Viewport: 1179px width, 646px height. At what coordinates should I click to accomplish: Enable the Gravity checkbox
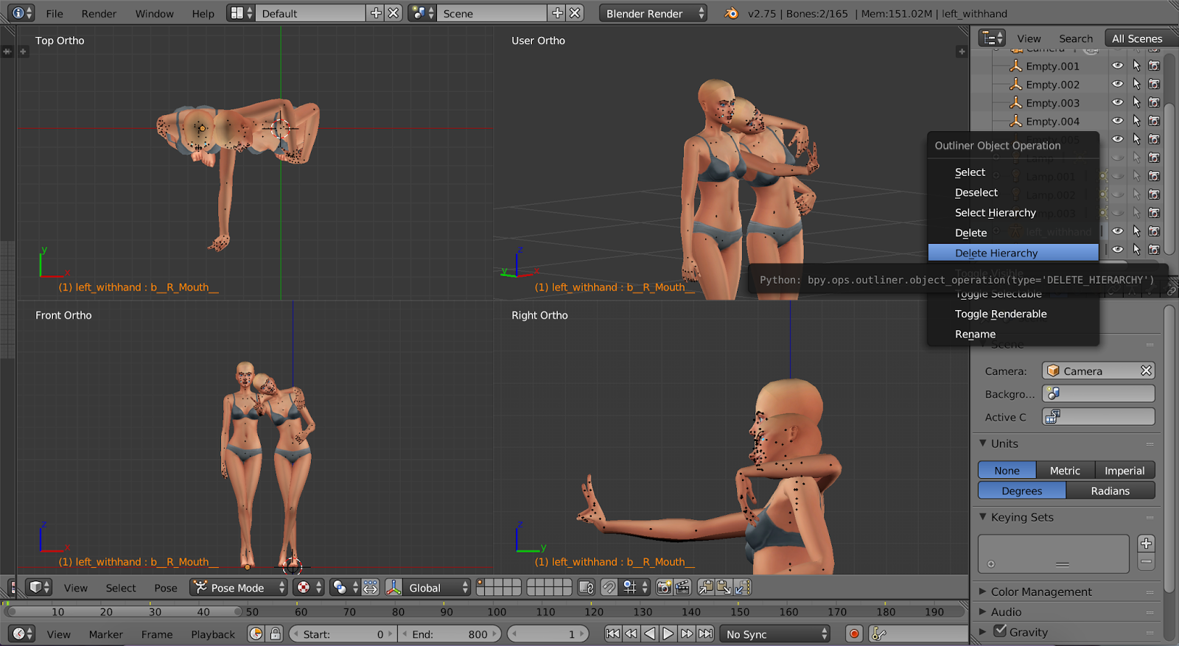(x=1000, y=631)
